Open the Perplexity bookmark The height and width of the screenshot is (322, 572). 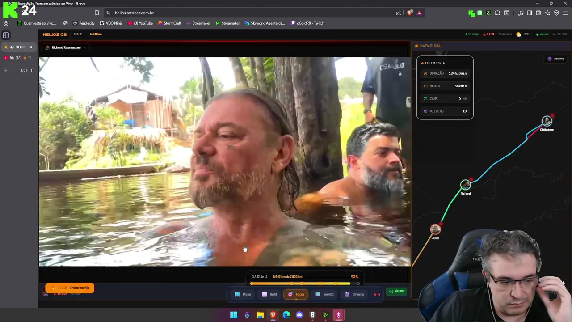point(84,23)
